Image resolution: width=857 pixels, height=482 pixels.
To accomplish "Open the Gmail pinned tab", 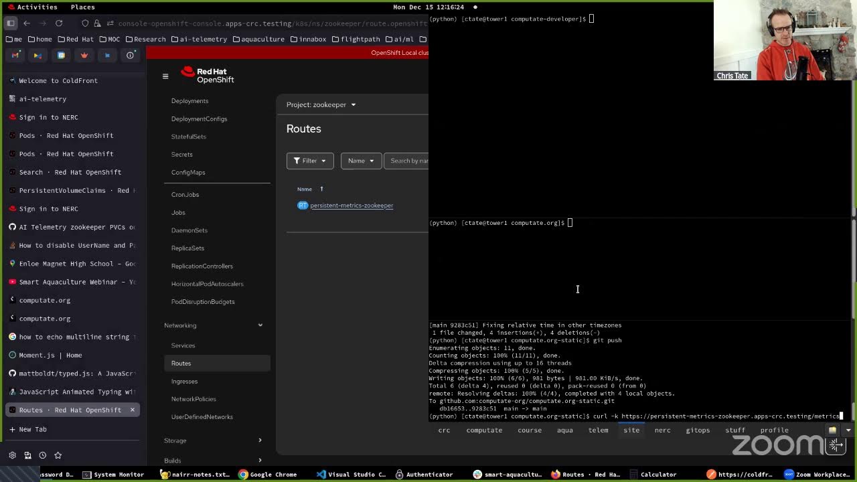I will (x=15, y=55).
